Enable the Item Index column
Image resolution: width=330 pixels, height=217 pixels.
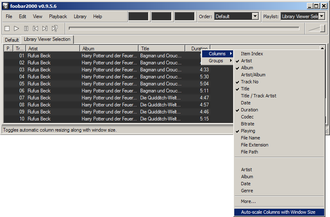tap(279, 54)
